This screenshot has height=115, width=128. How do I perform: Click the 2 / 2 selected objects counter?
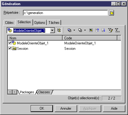(x=112, y=98)
